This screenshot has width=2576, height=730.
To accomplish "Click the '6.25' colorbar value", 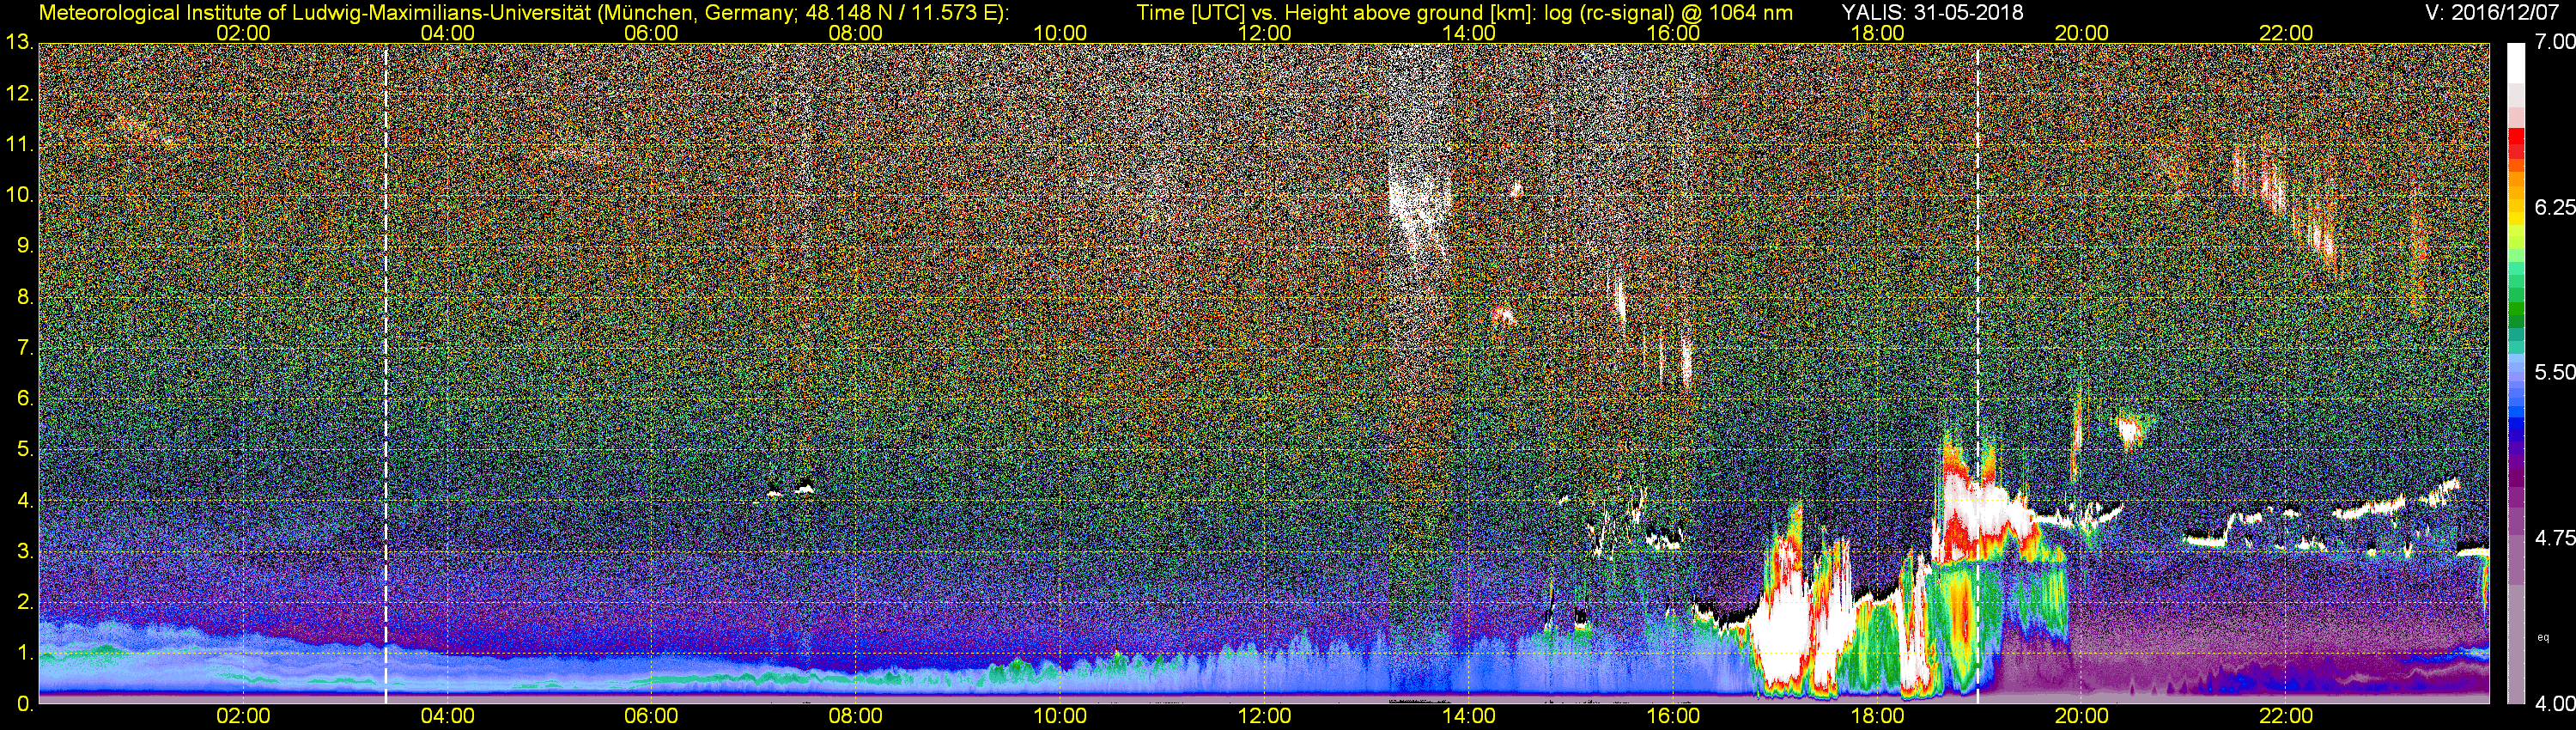I will (x=2554, y=207).
